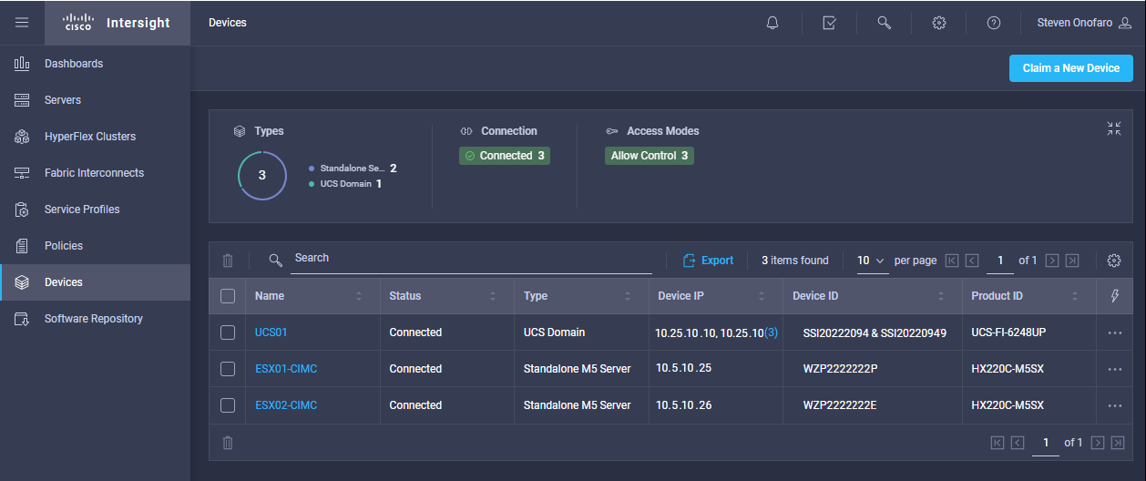This screenshot has height=481, width=1146.
Task: Select the UCS01 row checkbox
Action: coord(228,333)
